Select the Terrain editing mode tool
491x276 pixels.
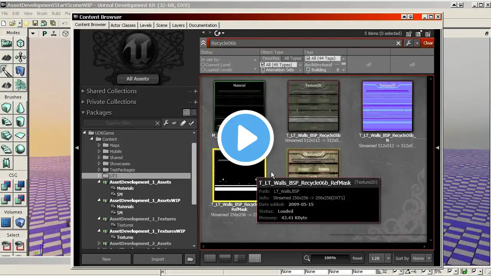click(x=6, y=58)
